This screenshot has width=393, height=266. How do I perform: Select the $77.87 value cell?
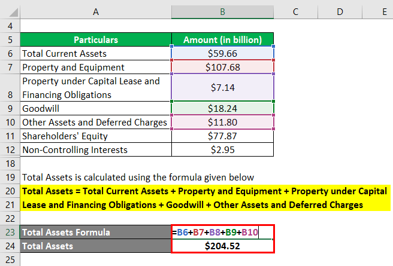[223, 136]
